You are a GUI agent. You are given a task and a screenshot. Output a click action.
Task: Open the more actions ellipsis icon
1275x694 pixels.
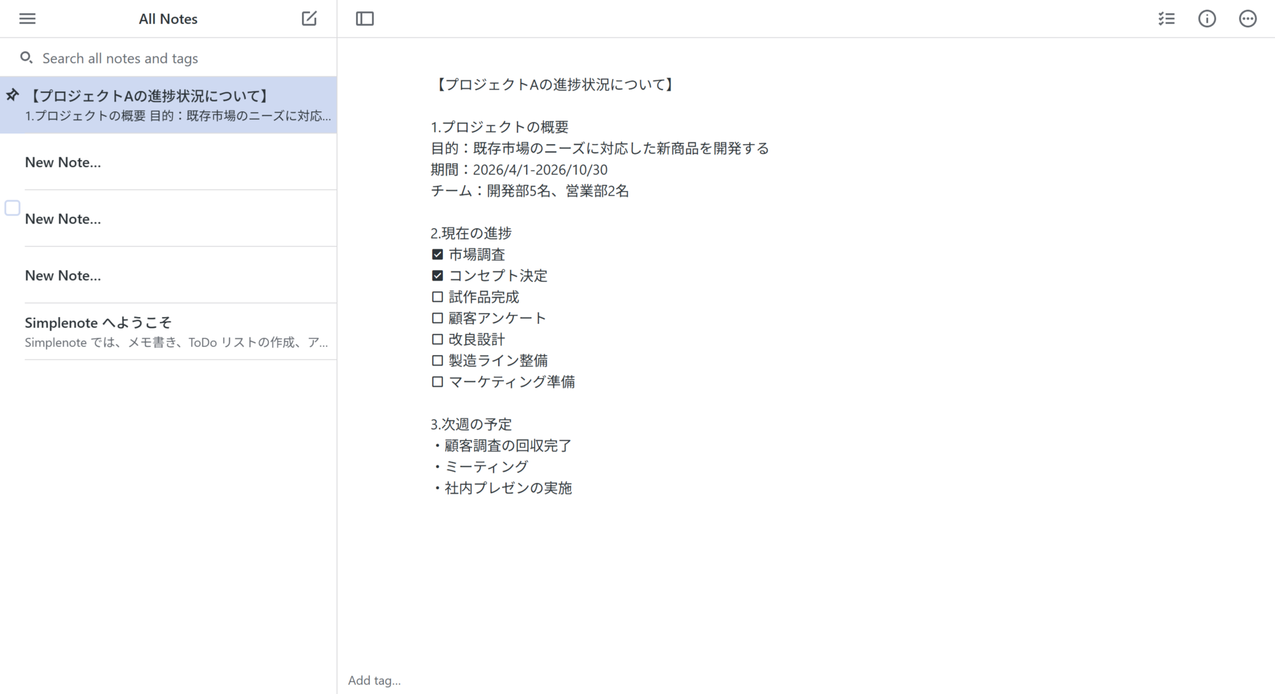pyautogui.click(x=1247, y=19)
